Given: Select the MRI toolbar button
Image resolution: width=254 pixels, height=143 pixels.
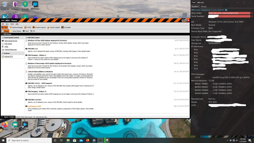Looking at the screenshot, I should tap(4, 27).
